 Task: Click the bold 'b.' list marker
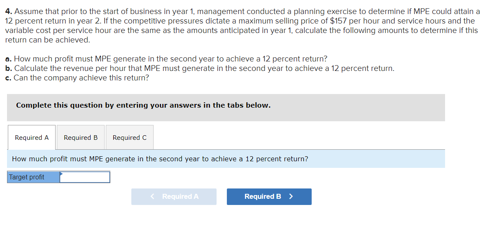(x=8, y=68)
